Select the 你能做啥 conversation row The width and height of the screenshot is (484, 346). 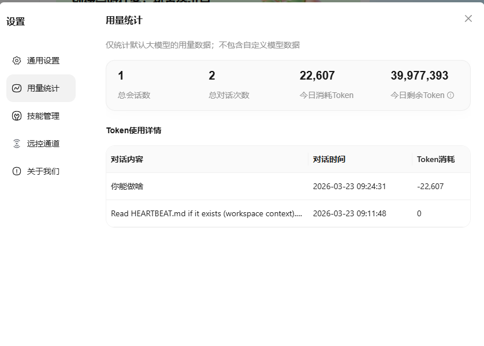(127, 186)
